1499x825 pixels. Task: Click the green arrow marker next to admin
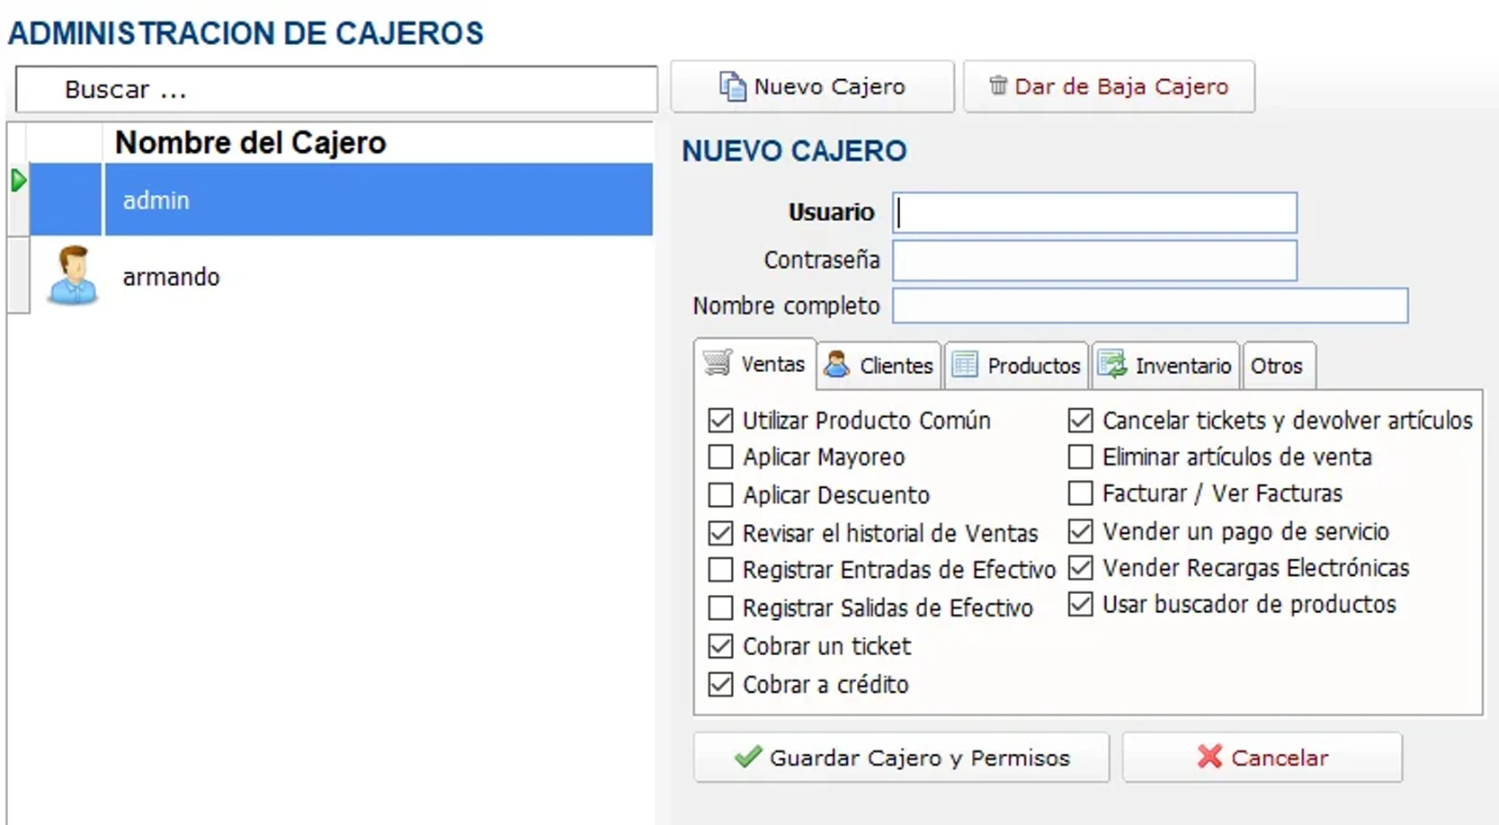[x=18, y=179]
